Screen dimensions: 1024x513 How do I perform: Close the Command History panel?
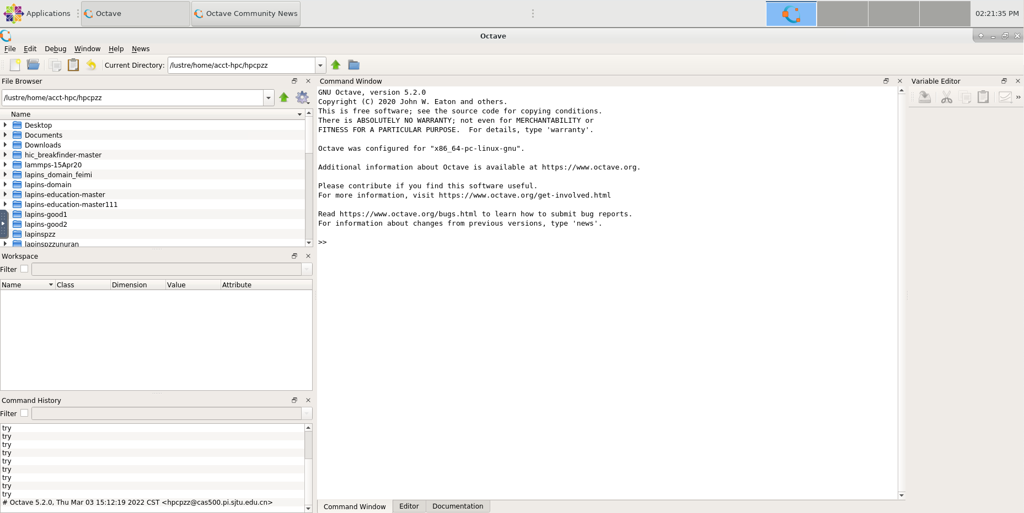tap(308, 400)
